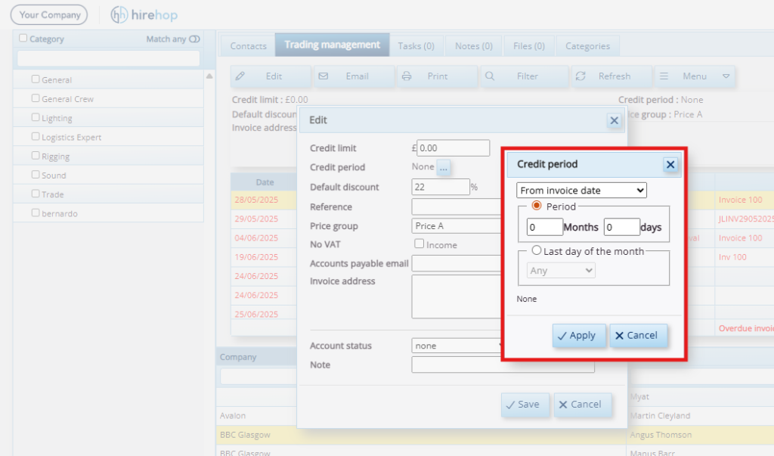Click the Credit limit input field
This screenshot has height=456, width=774.
pyautogui.click(x=454, y=147)
